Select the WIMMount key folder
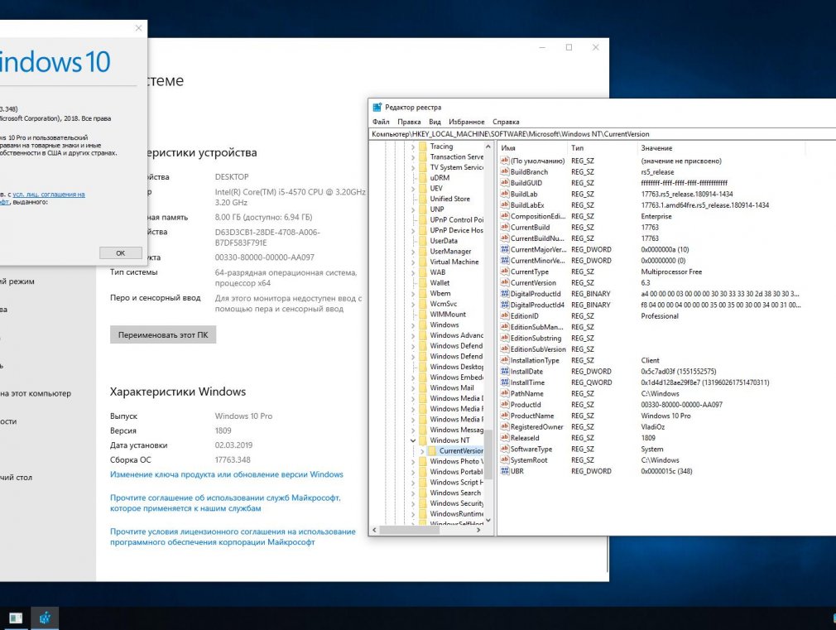The width and height of the screenshot is (836, 630). point(448,315)
